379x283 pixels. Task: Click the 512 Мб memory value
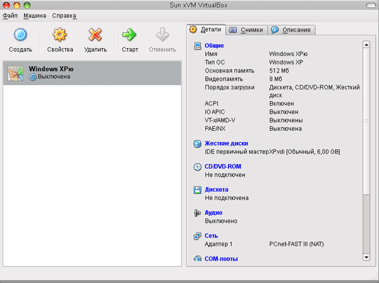(x=279, y=71)
